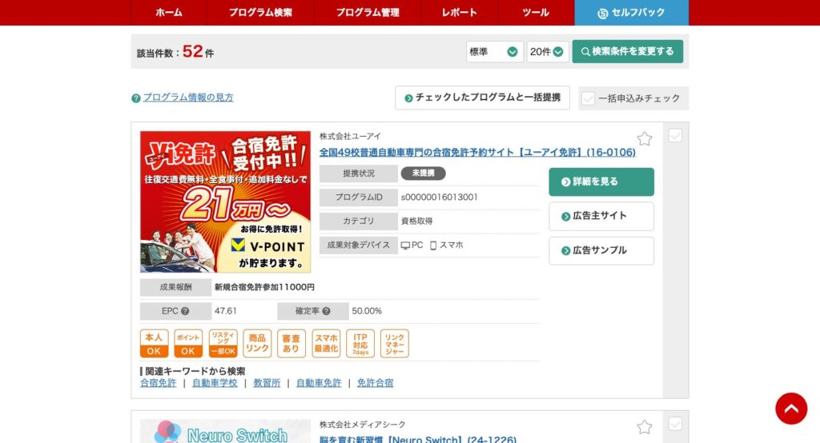Open the 20件 results-per-page dropdown
The height and width of the screenshot is (443, 820).
coord(548,52)
